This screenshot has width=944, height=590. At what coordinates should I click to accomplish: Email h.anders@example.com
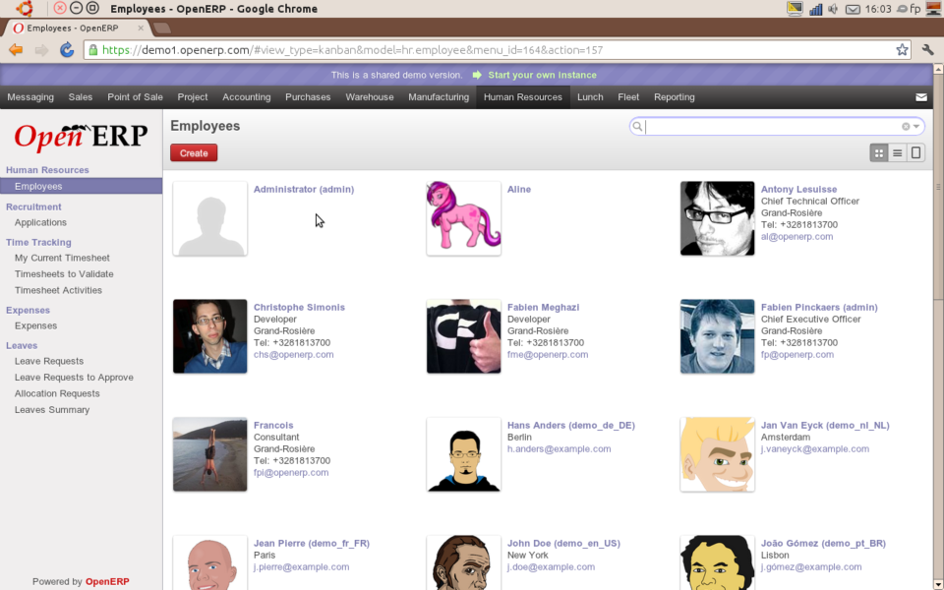(x=560, y=449)
